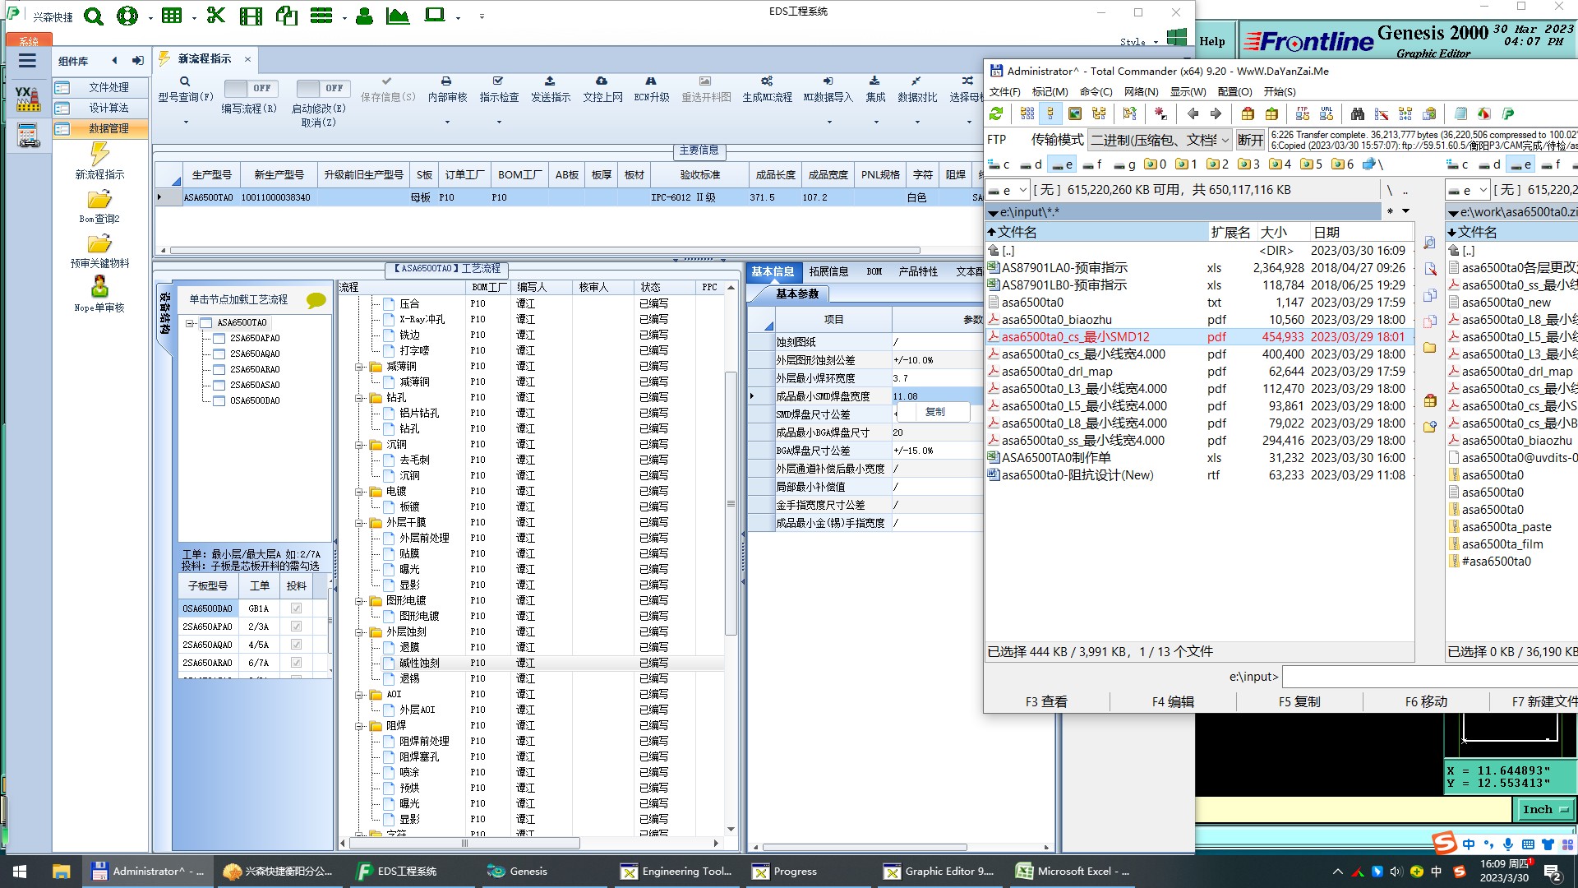Click the 内部审核 printer icon
This screenshot has width=1578, height=888.
pyautogui.click(x=446, y=81)
